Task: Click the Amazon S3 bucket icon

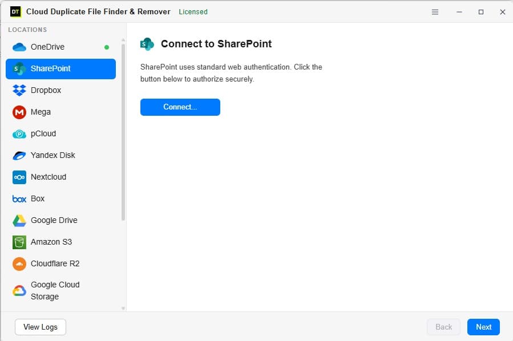Action: point(19,242)
